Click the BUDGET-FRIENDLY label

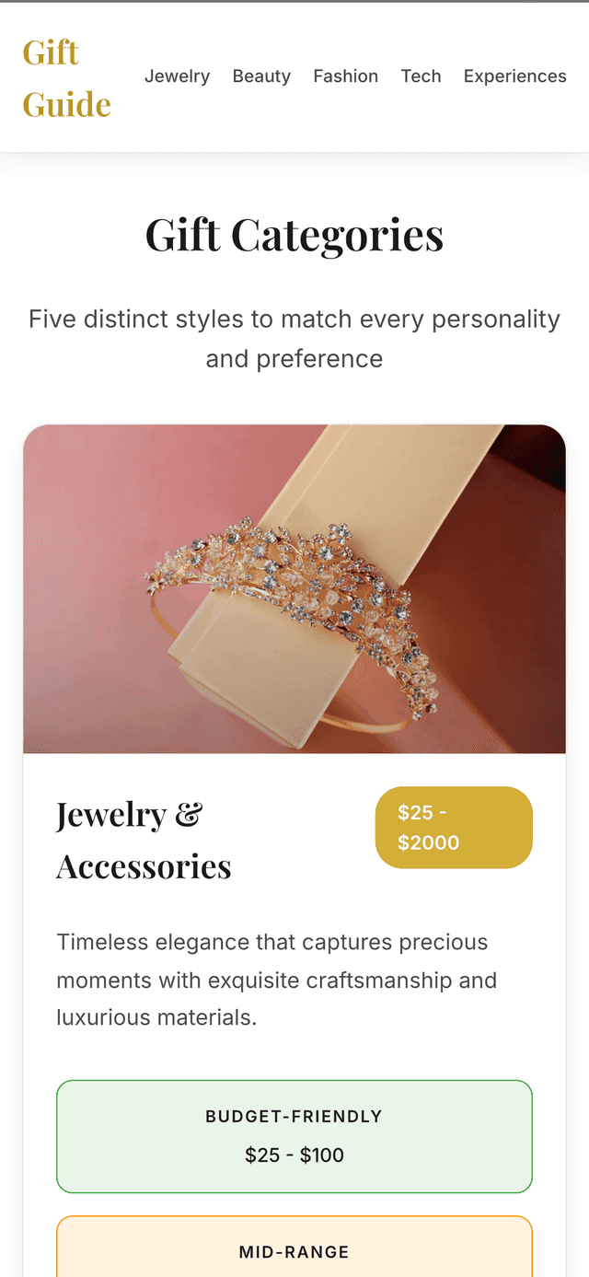pos(294,1117)
